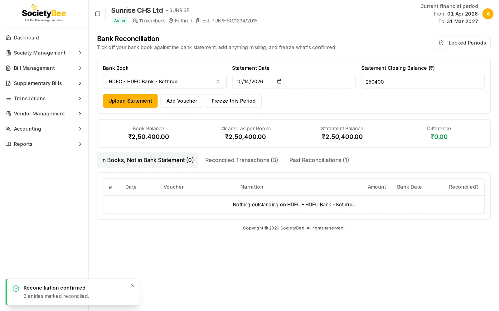
Task: Open the Bank Book dropdown
Action: [x=165, y=81]
